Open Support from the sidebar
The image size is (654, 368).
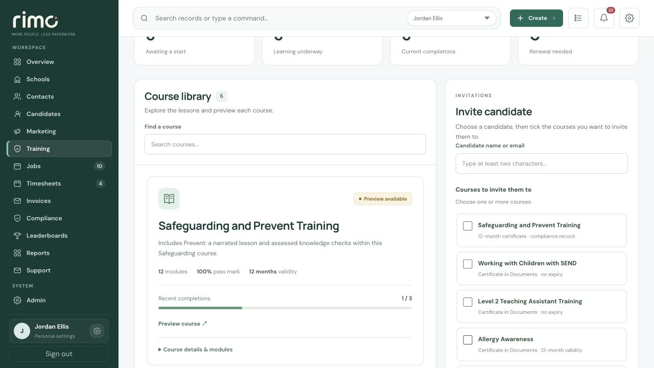coord(59,270)
